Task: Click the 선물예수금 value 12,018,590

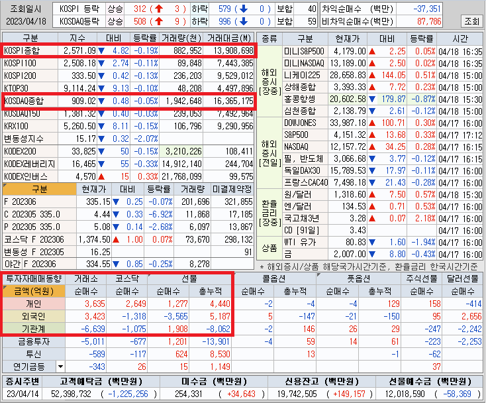Action: point(405,394)
